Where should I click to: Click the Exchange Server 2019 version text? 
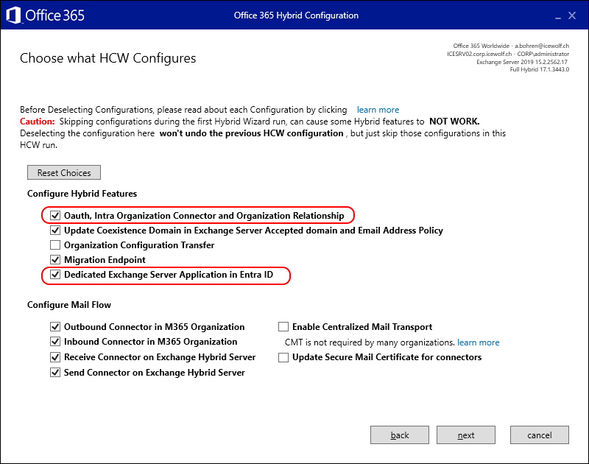[522, 62]
